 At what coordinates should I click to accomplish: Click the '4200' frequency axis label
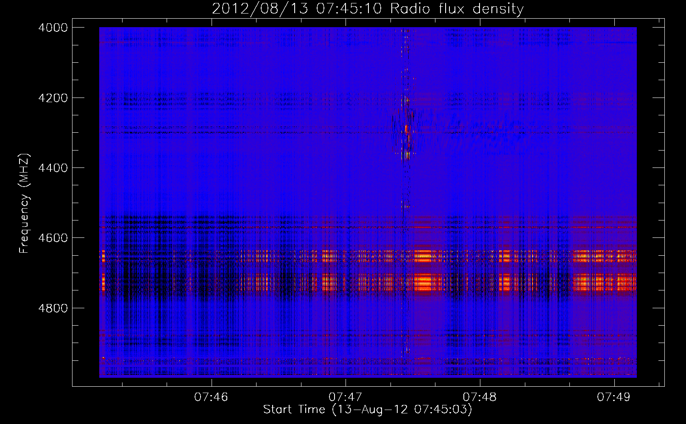pyautogui.click(x=53, y=98)
